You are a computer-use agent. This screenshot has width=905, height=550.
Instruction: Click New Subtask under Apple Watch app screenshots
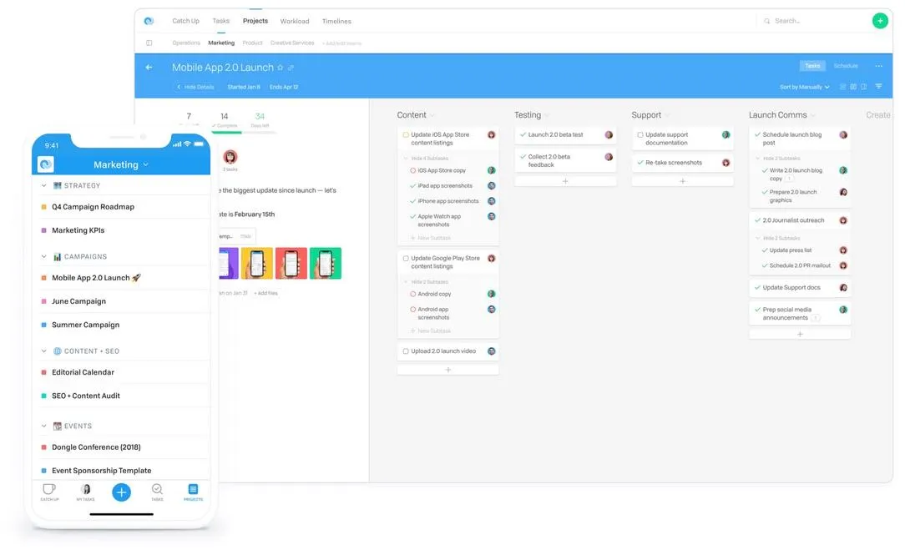431,238
